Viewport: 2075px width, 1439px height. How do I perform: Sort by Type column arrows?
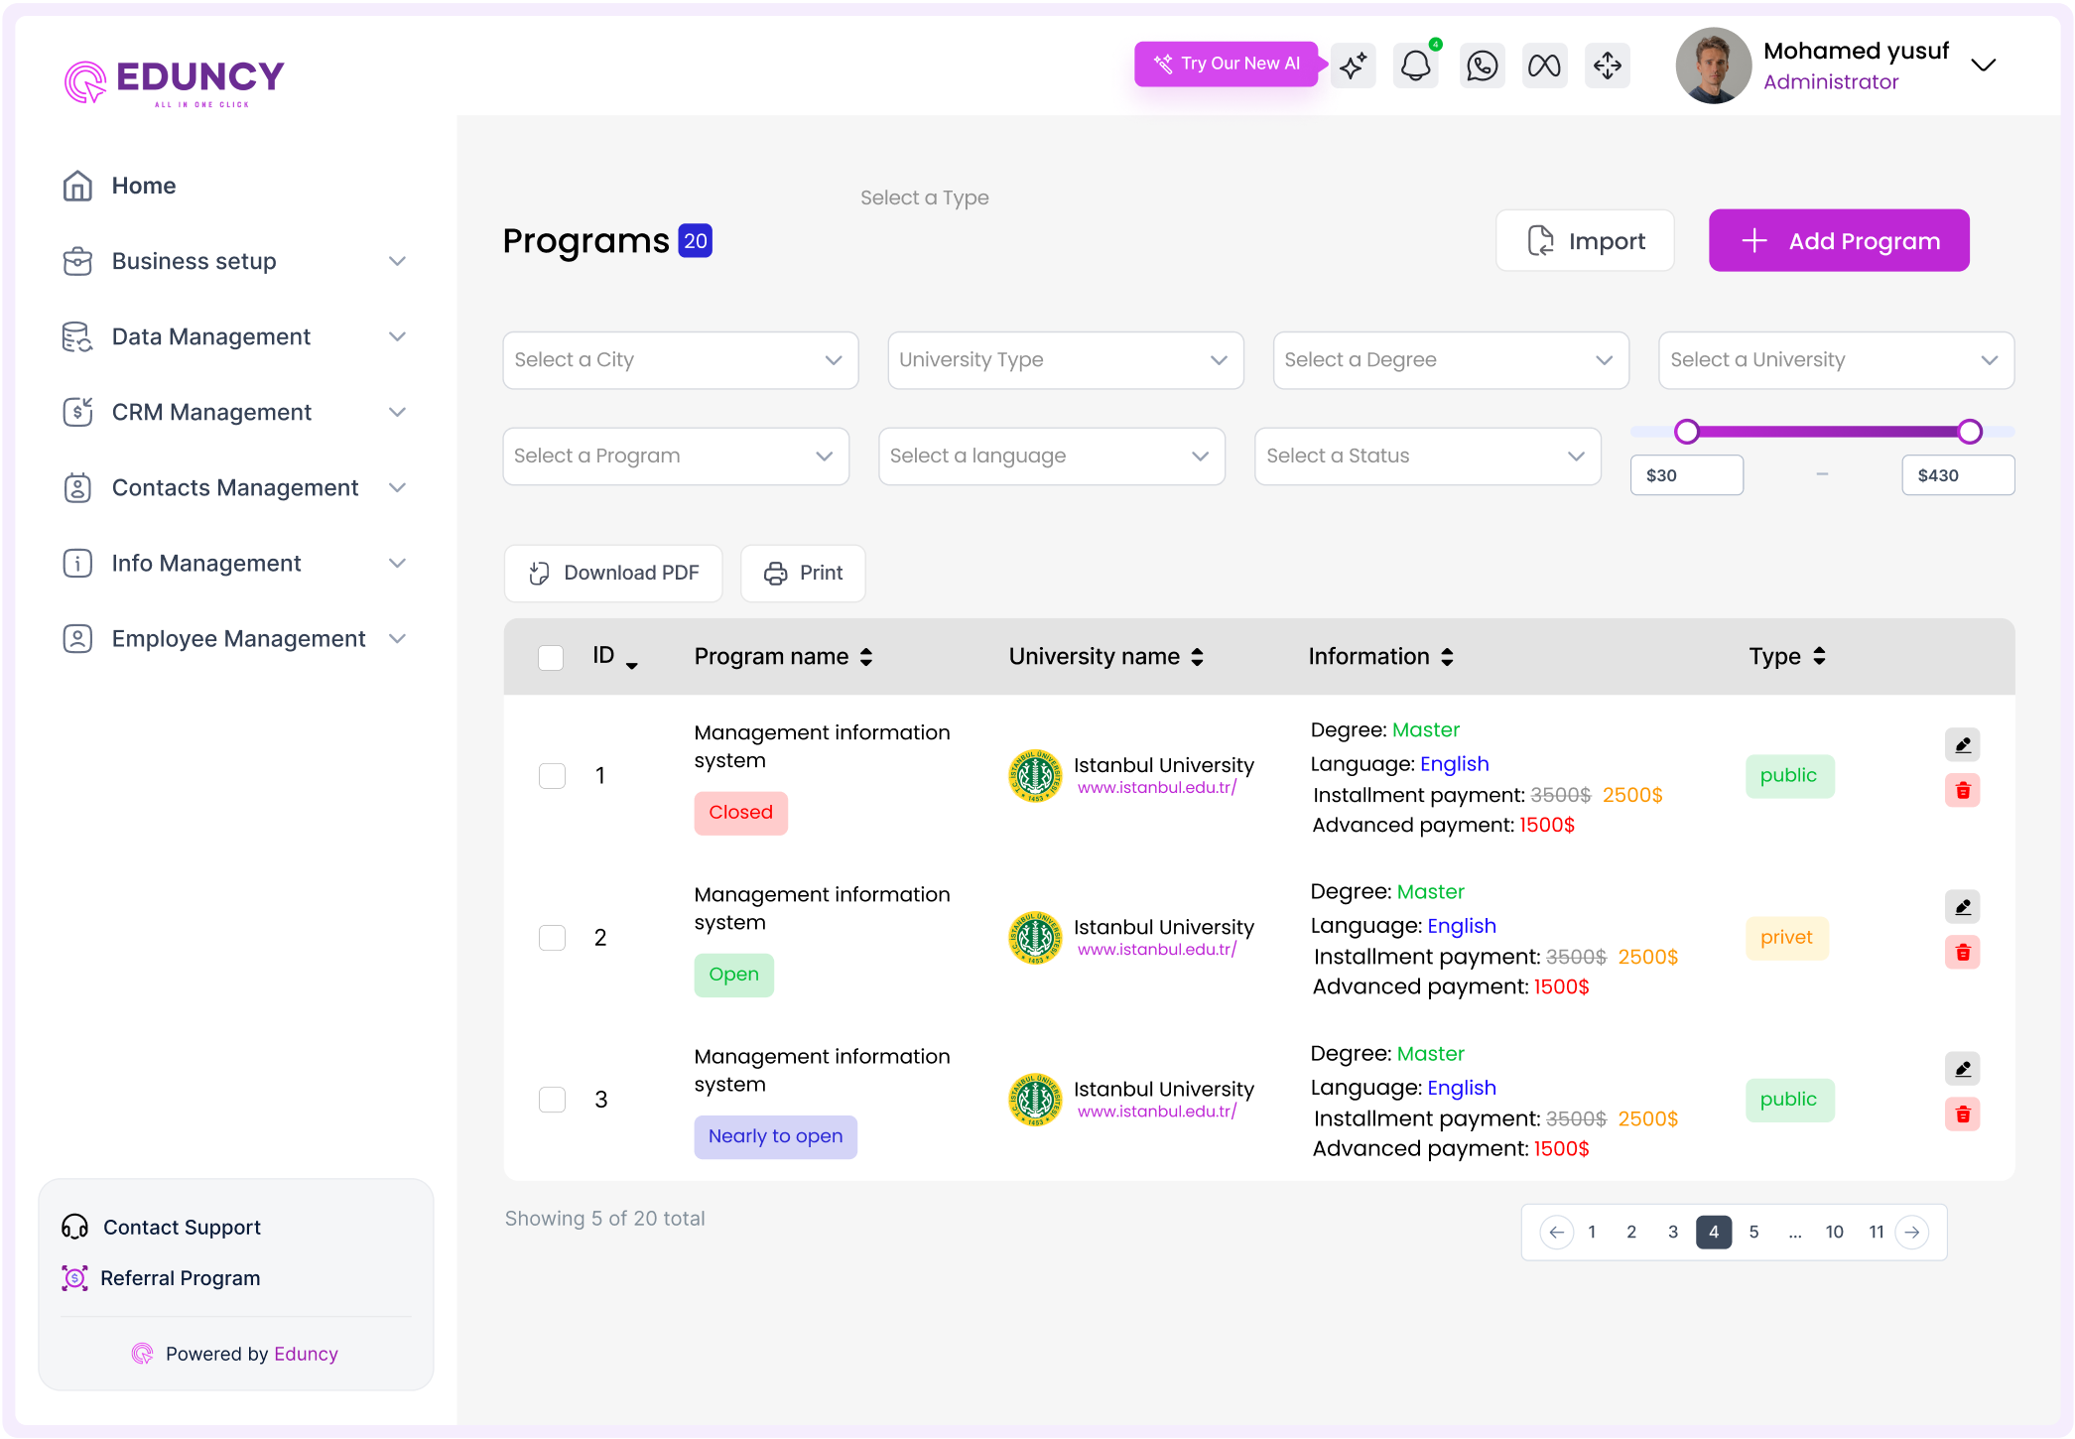[1819, 656]
